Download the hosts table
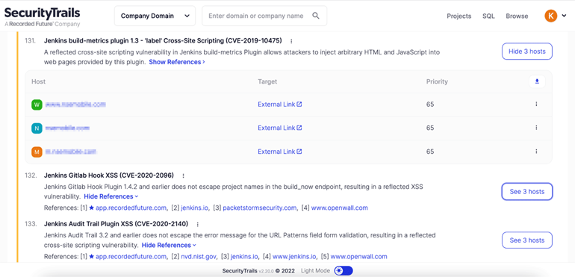 click(x=537, y=81)
